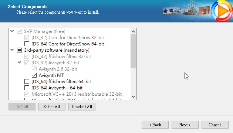Click the component list scroll up arrow
233x133 pixels.
pyautogui.click(x=133, y=31)
